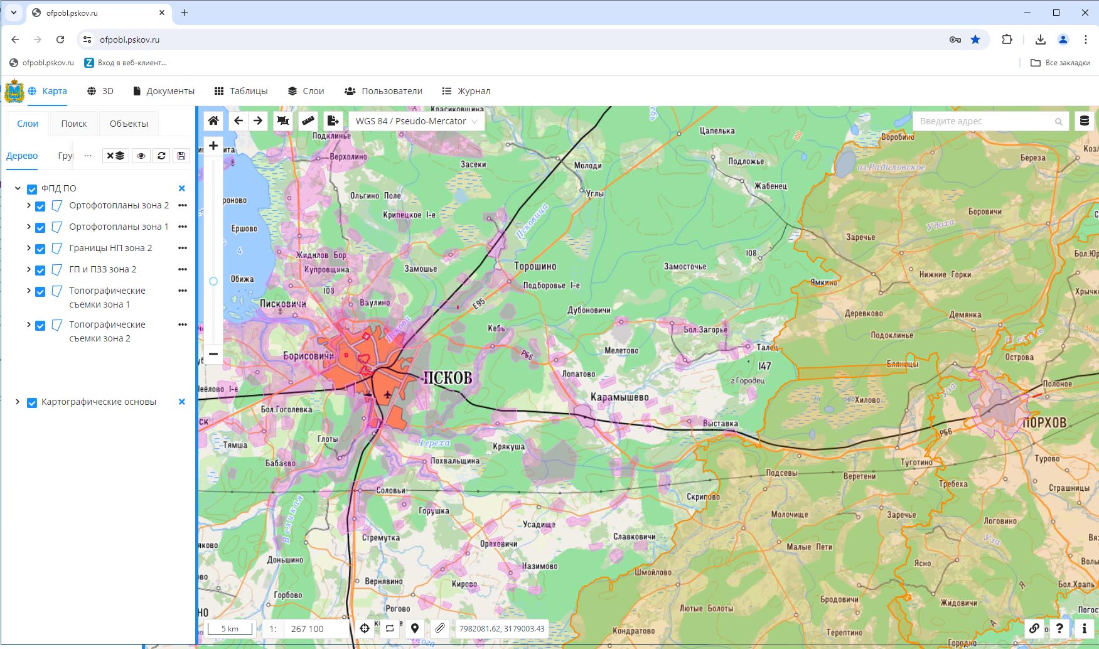Refresh layers tree with the reload icon

[x=161, y=156]
